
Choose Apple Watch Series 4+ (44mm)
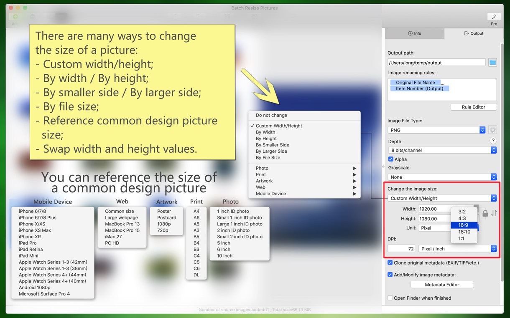52,275
